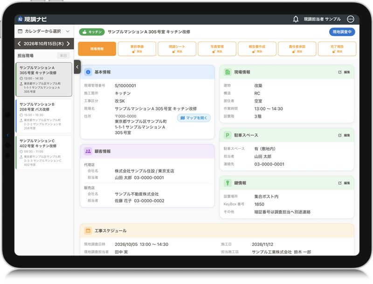Click the 基本情報 info icon
The image size is (373, 284).
tap(88, 72)
